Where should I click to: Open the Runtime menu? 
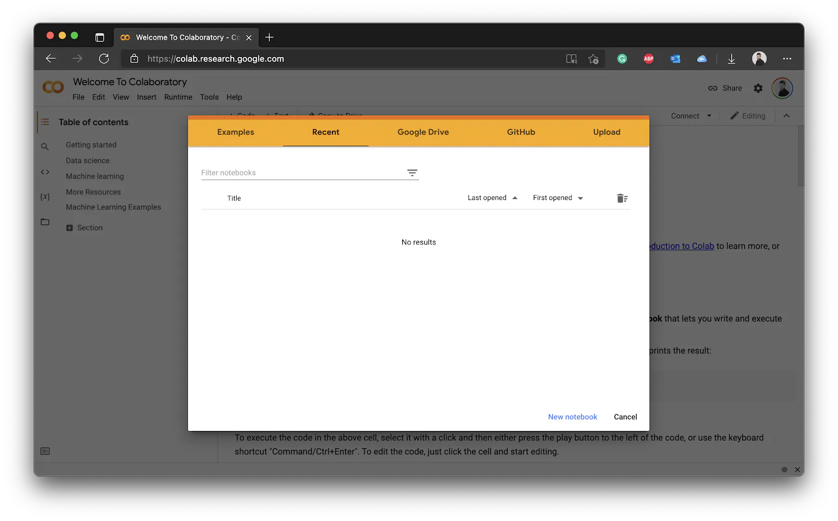[x=178, y=97]
